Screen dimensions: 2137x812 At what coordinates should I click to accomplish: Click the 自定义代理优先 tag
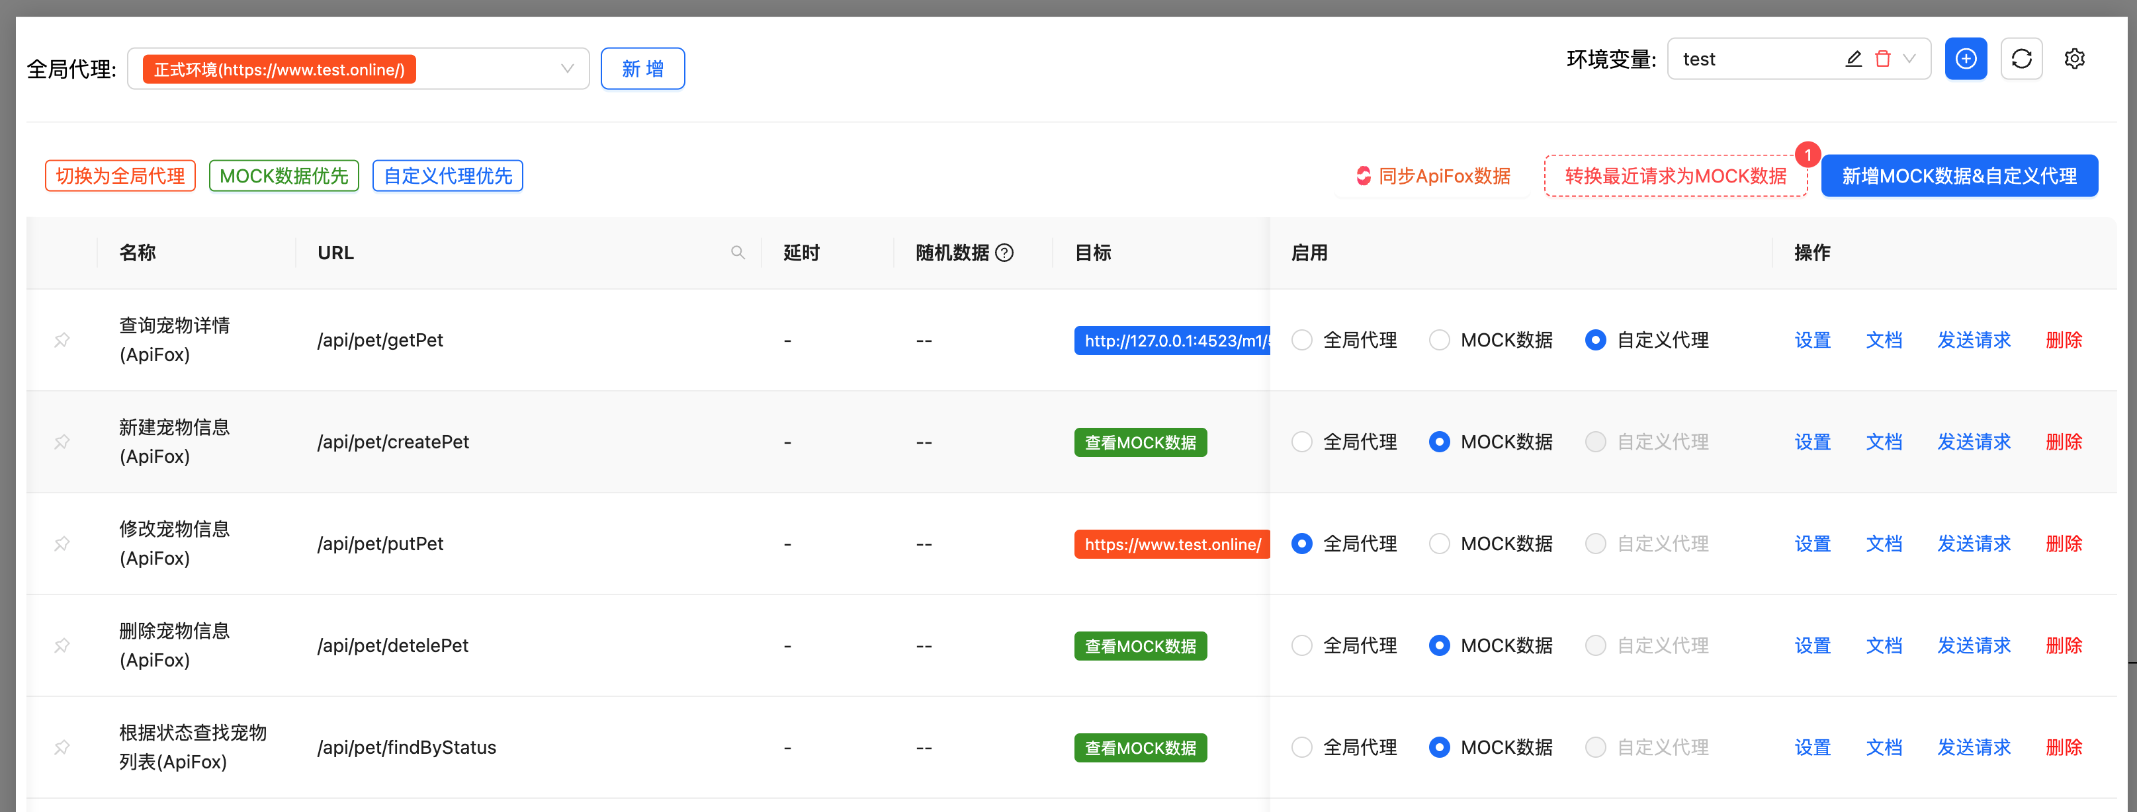tap(447, 176)
